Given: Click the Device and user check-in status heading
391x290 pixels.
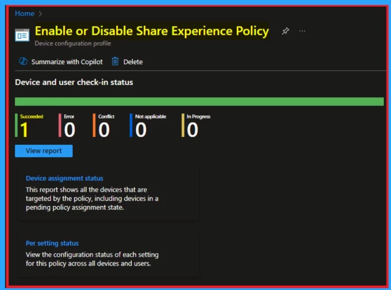Looking at the screenshot, I should [74, 82].
